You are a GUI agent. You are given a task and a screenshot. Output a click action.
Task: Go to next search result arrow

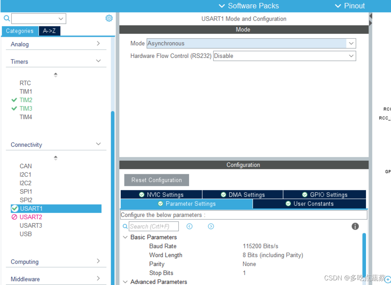pyautogui.click(x=211, y=226)
